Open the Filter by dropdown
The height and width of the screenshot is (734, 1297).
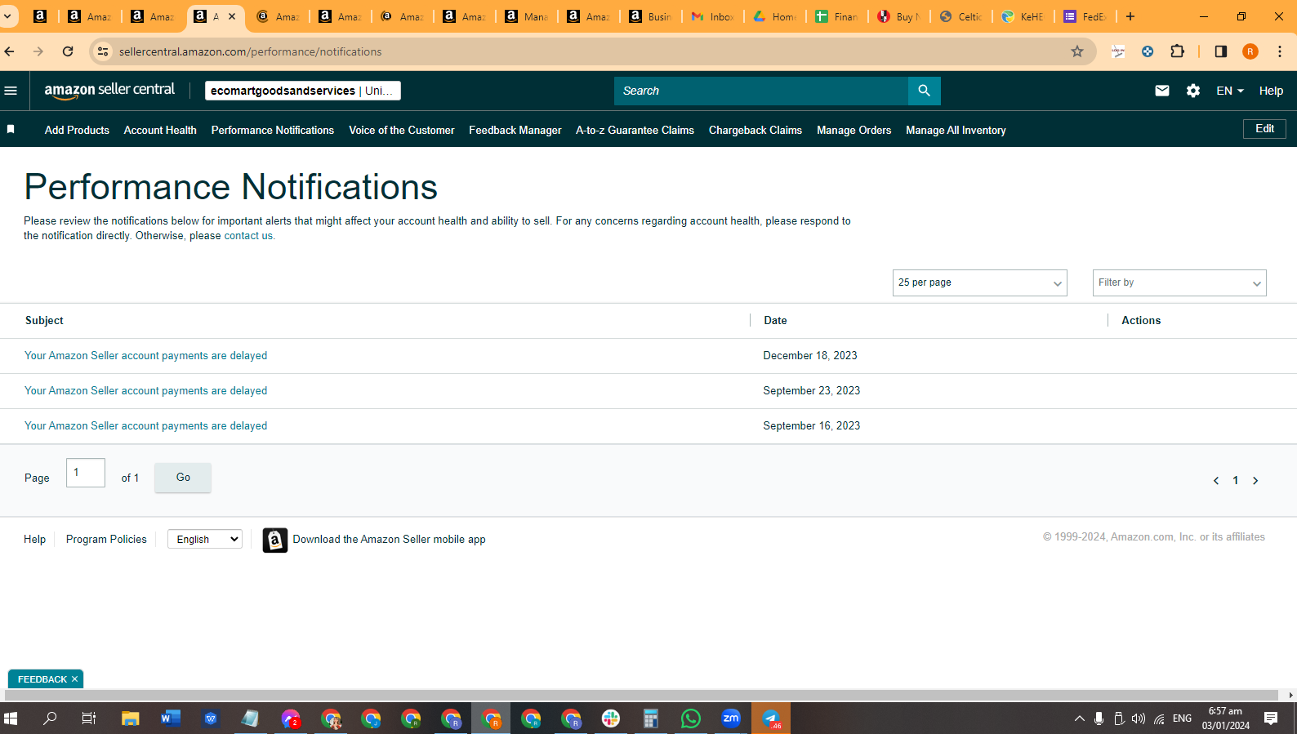click(1179, 282)
